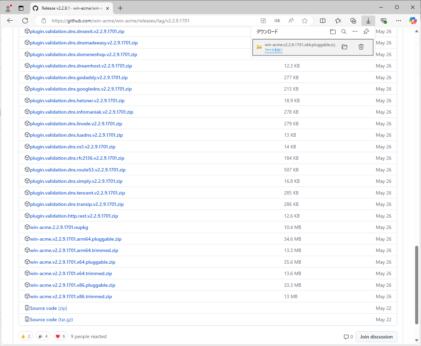Download plugin.validation.dns.dnsmadeeasy zip
The height and width of the screenshot is (346, 421).
pos(84,43)
